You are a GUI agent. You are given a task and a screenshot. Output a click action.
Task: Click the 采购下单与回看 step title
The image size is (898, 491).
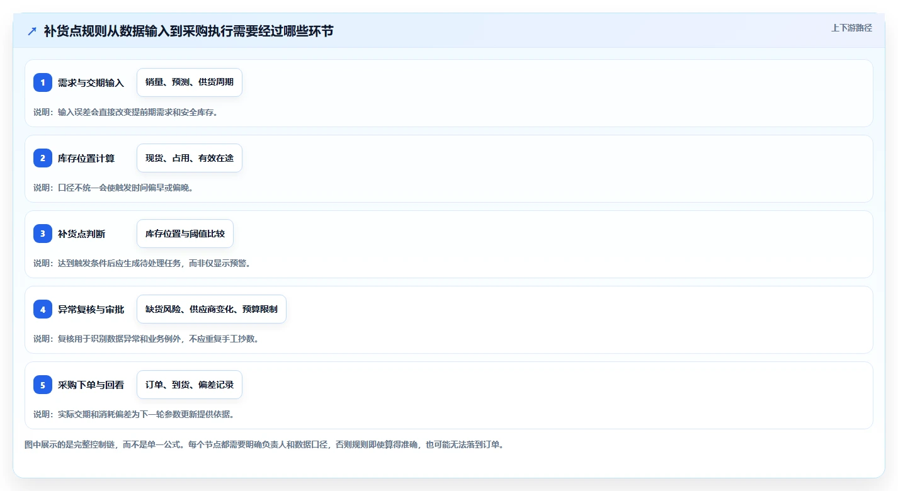pos(91,385)
